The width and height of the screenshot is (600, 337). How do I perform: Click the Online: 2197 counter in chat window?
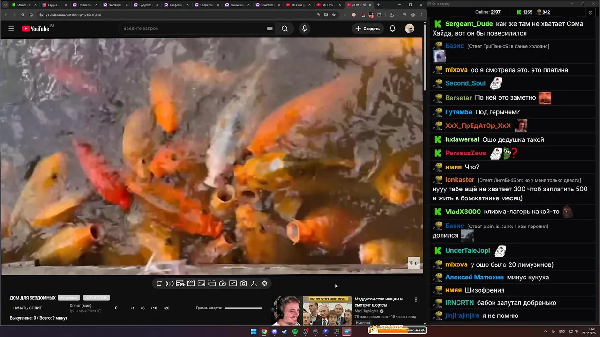pyautogui.click(x=488, y=12)
